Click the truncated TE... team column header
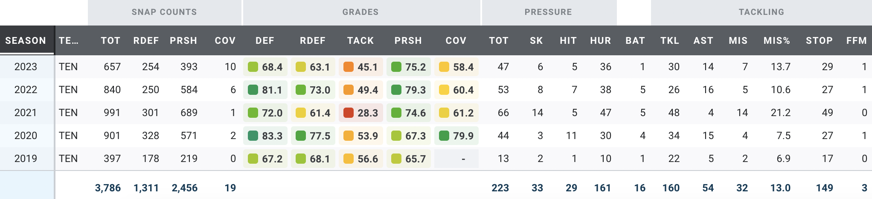The height and width of the screenshot is (199, 872). [x=68, y=41]
